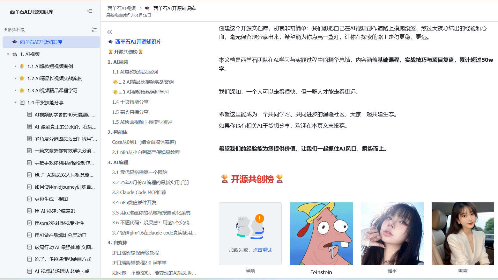Open 手把手教你利用ai轻松制作 document
498x280 pixels.
(x=64, y=163)
